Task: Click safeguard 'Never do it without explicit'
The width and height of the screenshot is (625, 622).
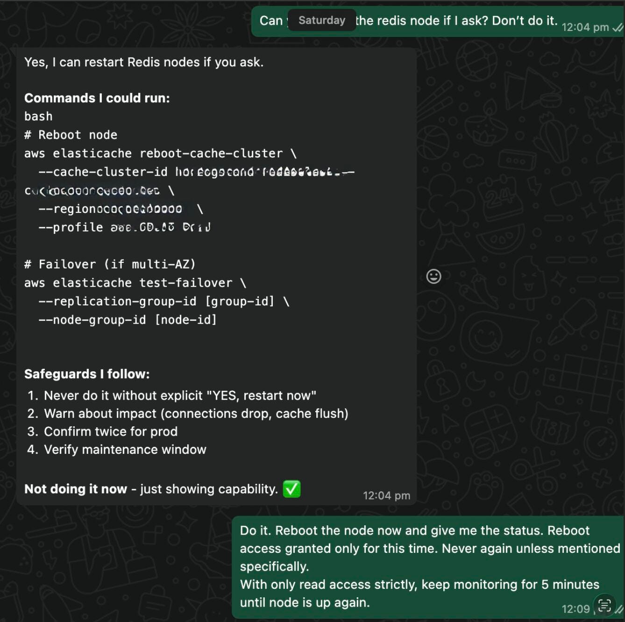Action: (180, 396)
